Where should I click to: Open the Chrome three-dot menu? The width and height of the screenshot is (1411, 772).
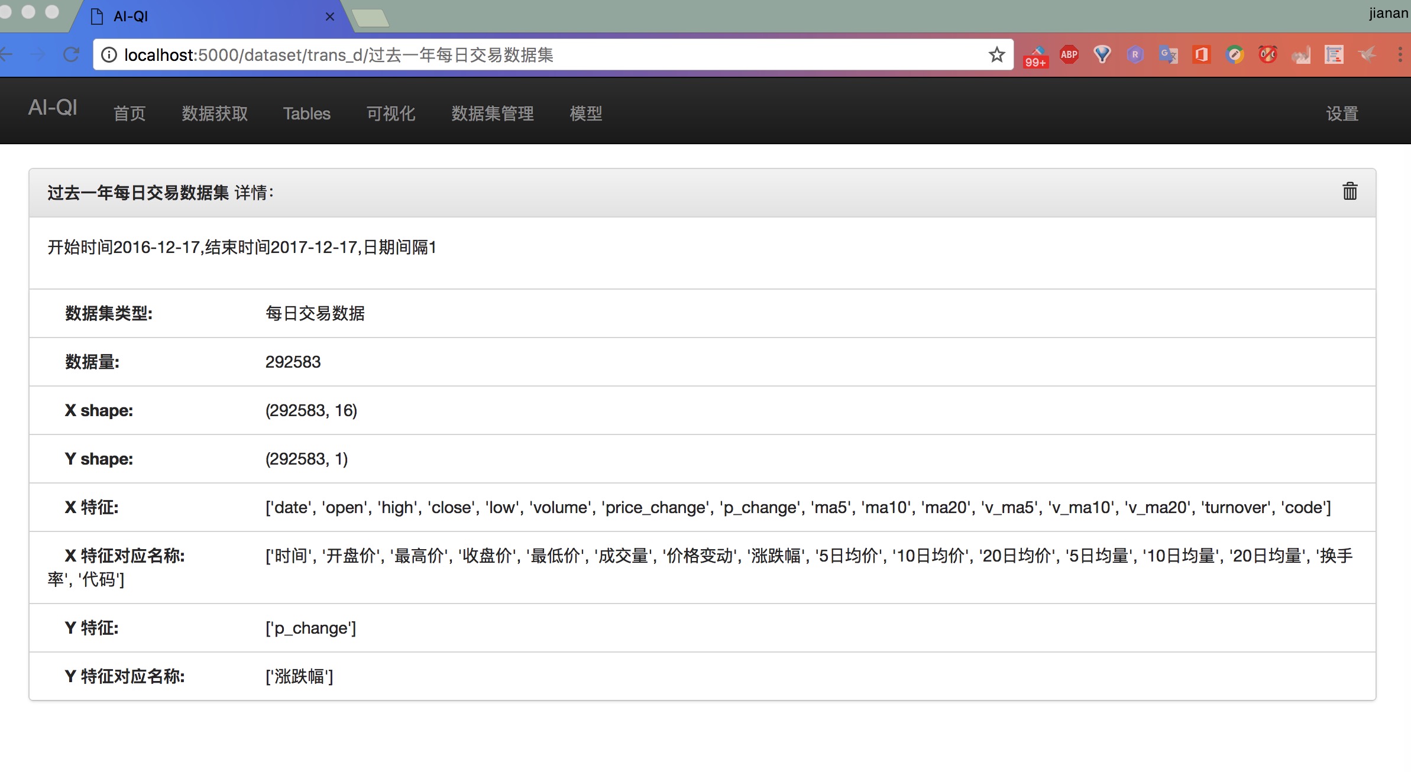(1399, 55)
